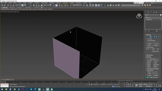The height and width of the screenshot is (91, 162).
Task: Open the Edit menu
Action: coord(6,3)
